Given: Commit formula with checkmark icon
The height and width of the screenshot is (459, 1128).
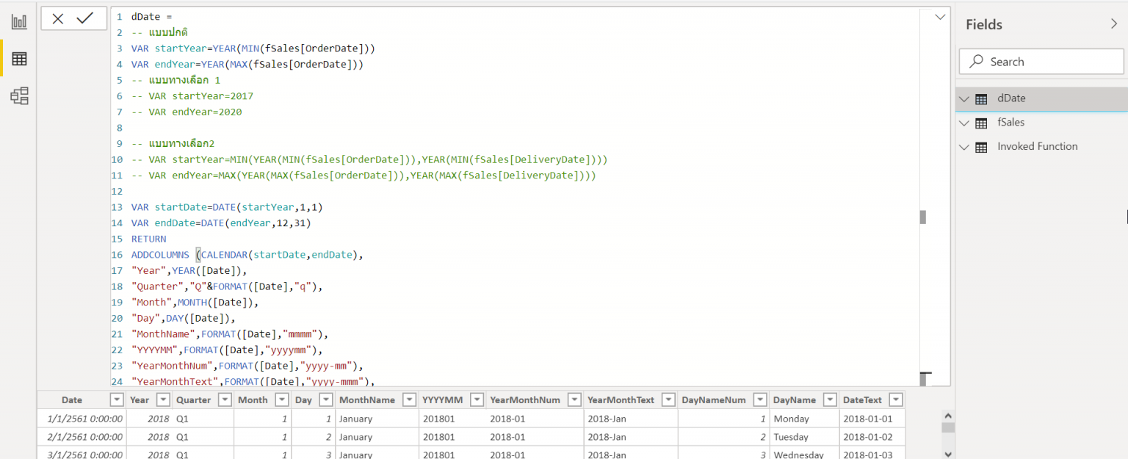Looking at the screenshot, I should [x=85, y=18].
